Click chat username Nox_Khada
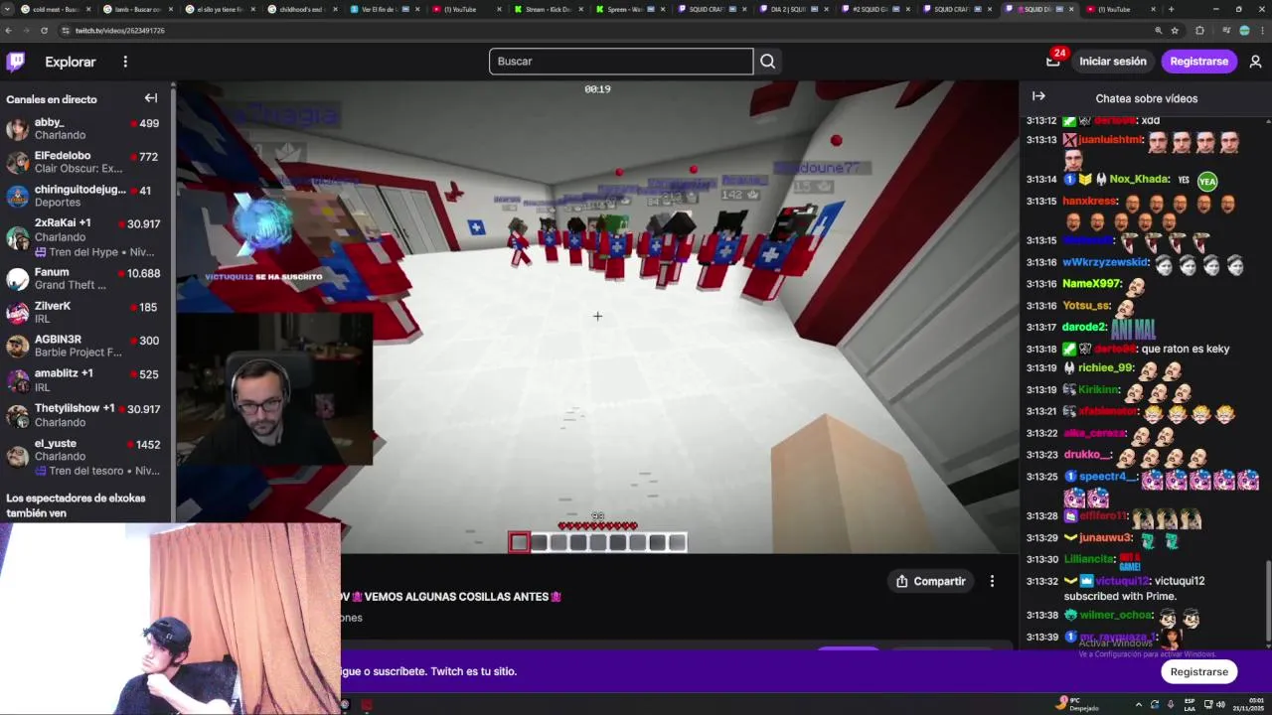1272x715 pixels. click(1139, 179)
